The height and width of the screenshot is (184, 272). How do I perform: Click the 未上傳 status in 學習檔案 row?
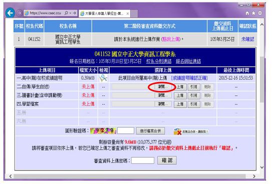tap(88, 104)
